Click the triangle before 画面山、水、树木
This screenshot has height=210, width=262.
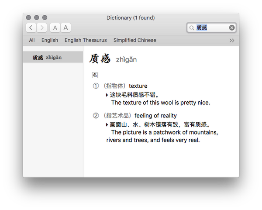107,124
